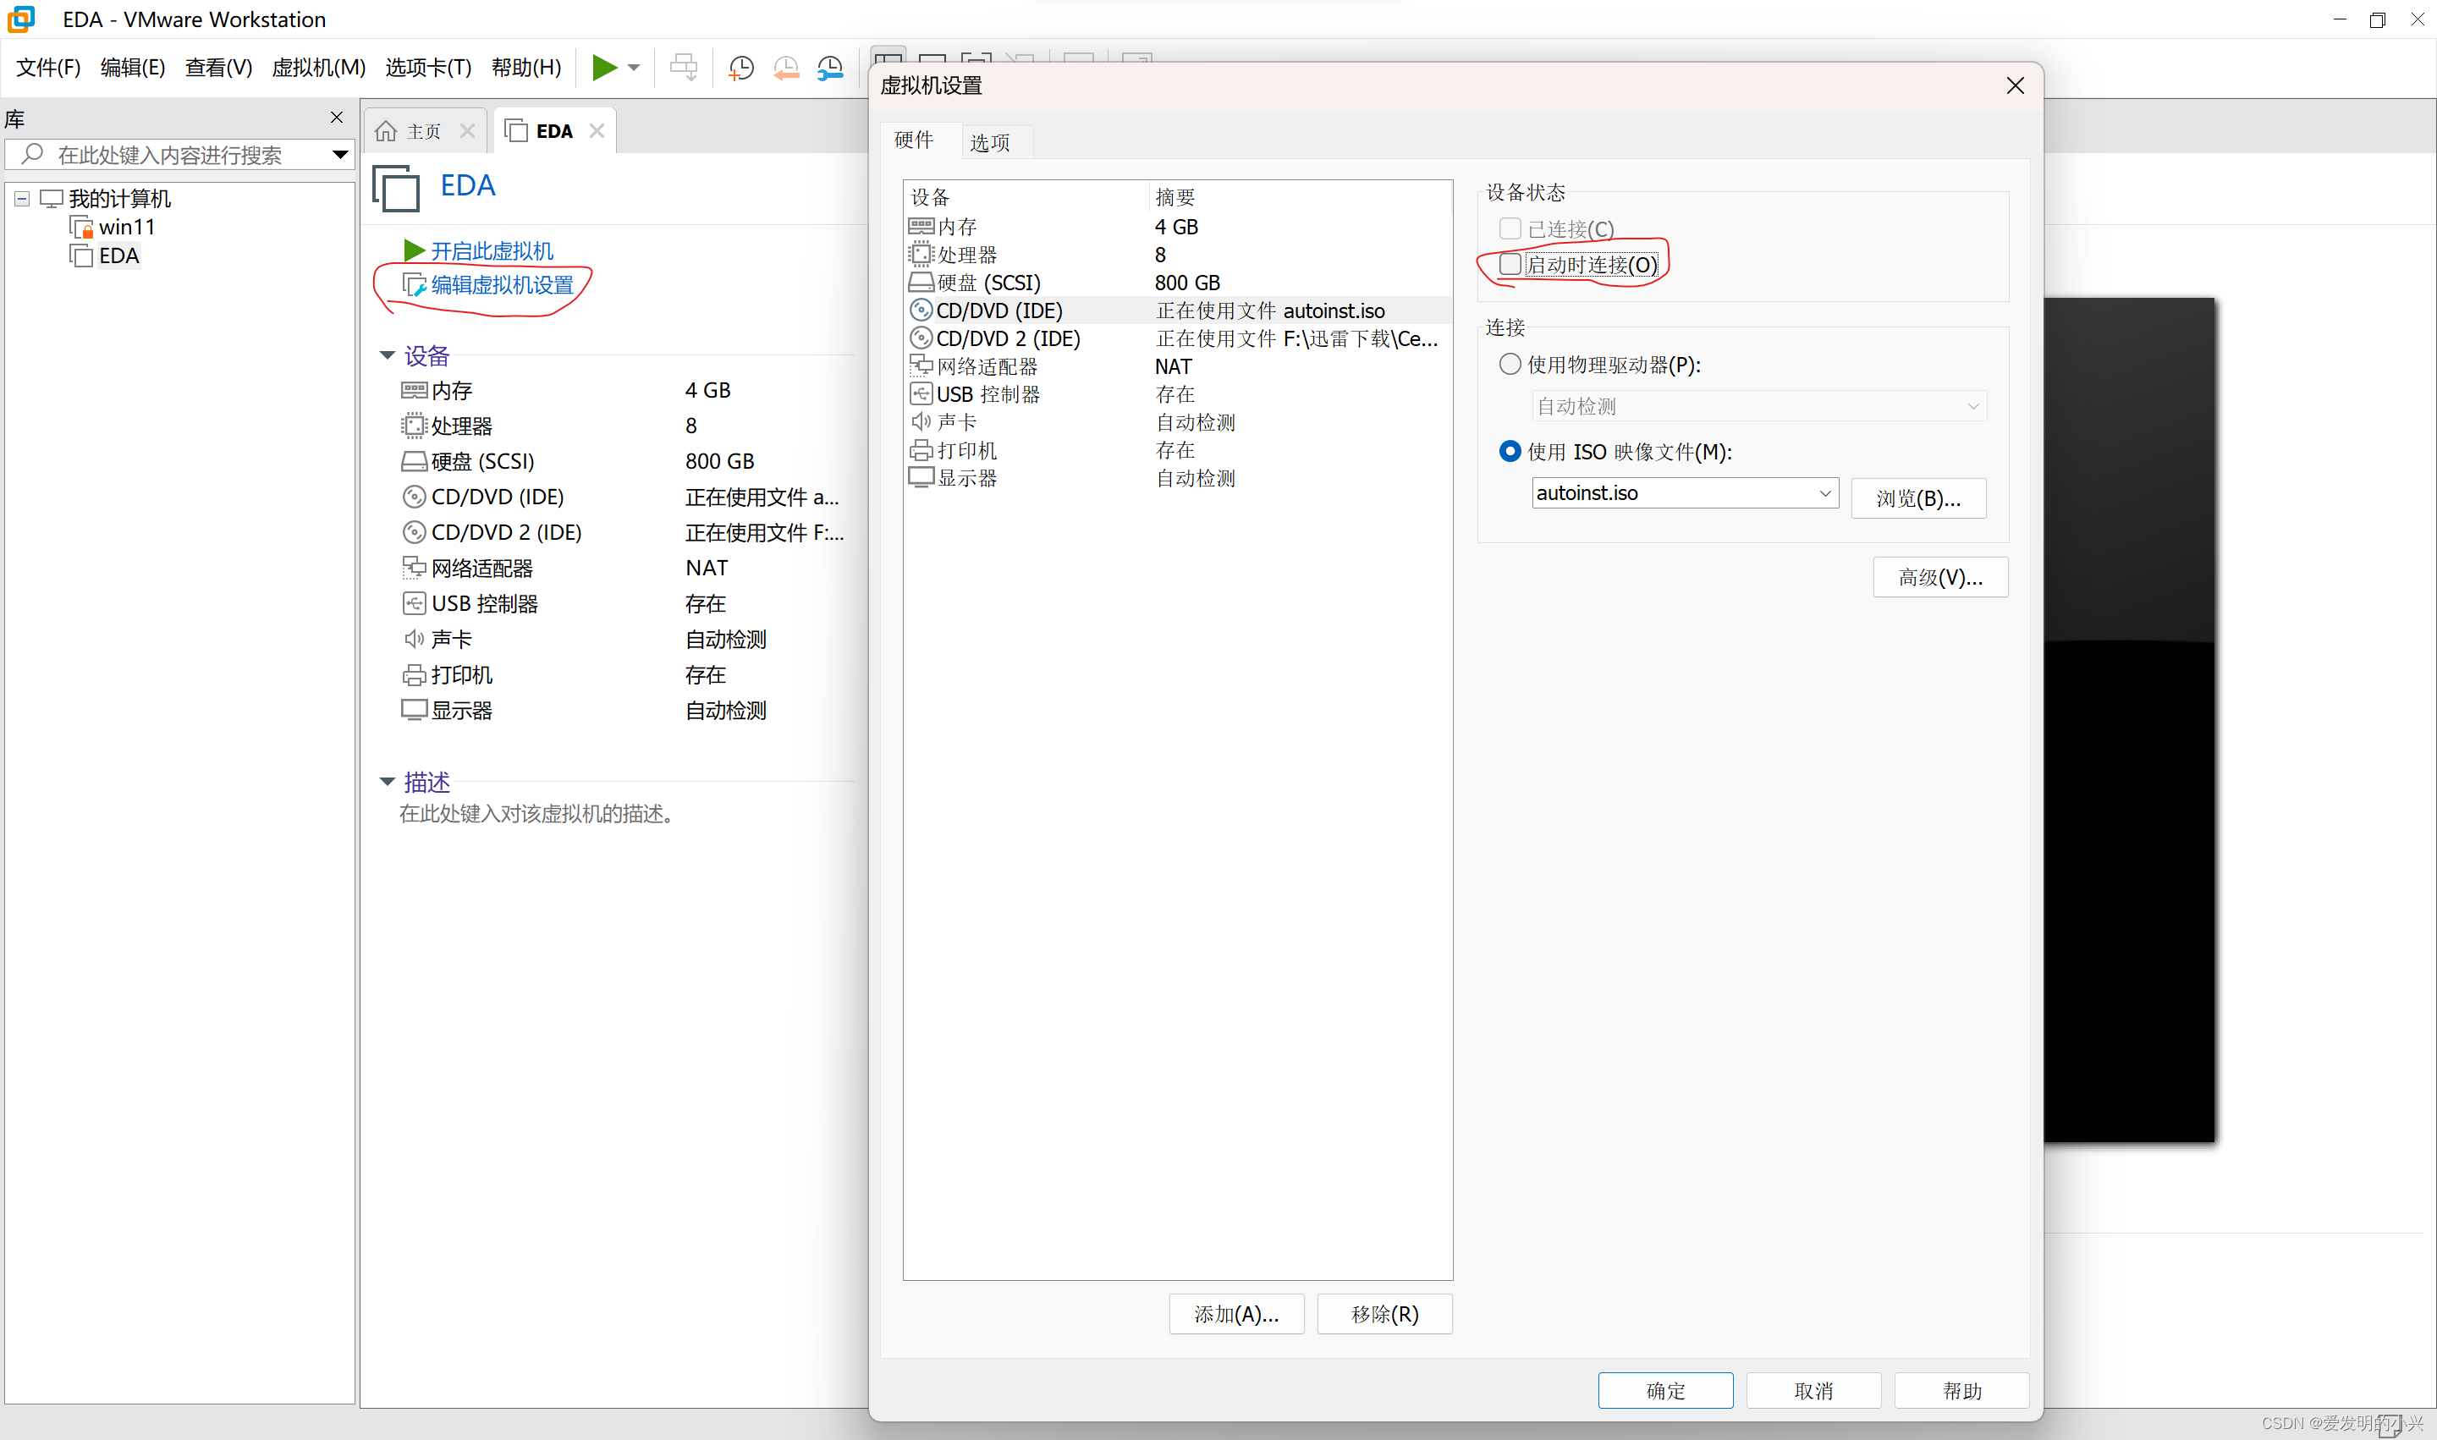2437x1440 pixels.
Task: Open the 帮助(H) menu
Action: tap(526, 67)
